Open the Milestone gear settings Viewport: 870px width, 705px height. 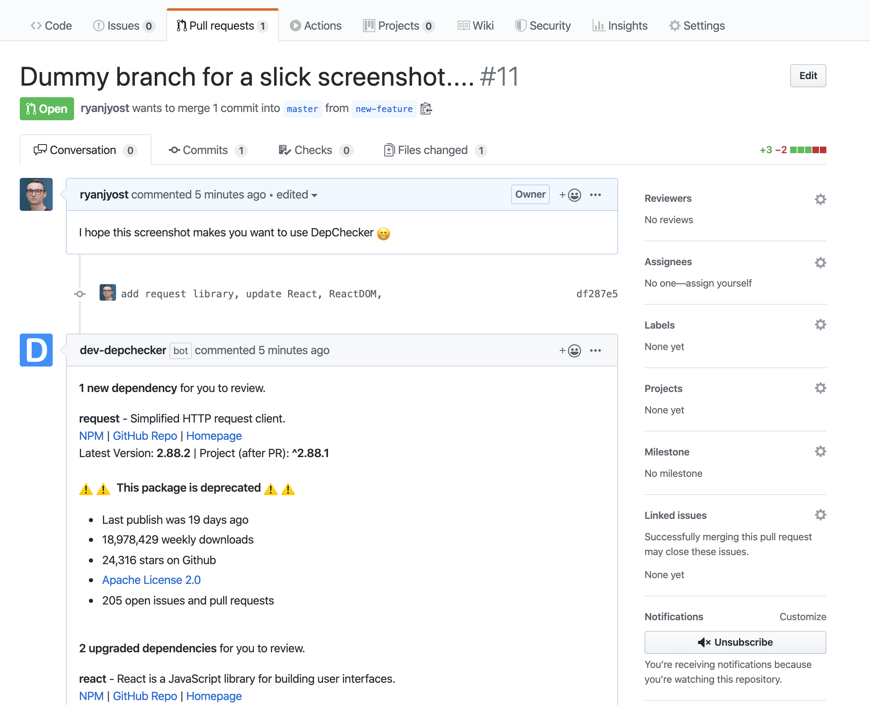[x=820, y=452]
